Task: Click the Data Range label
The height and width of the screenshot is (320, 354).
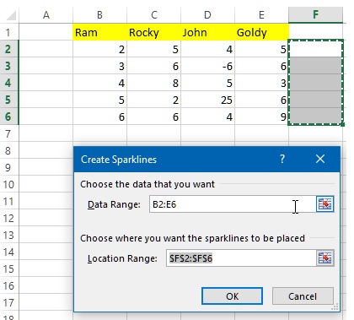Action: [114, 204]
